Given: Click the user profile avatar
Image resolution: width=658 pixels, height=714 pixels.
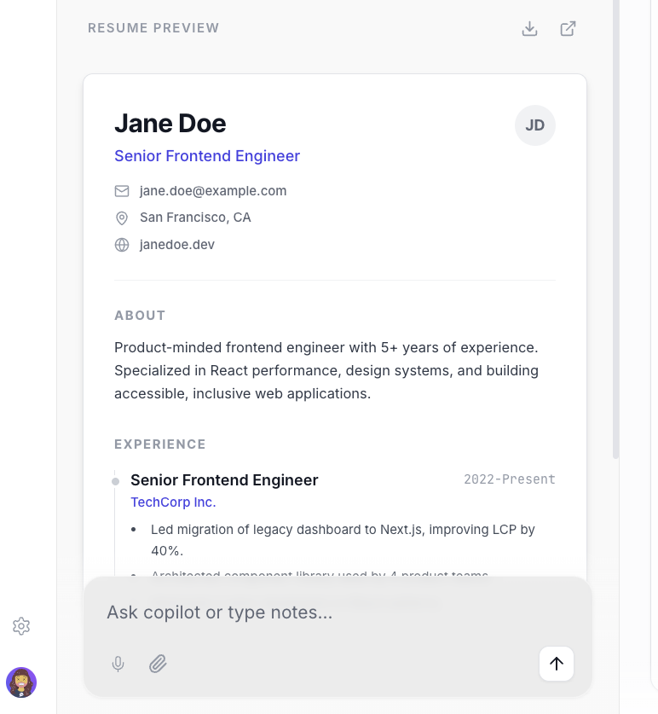Looking at the screenshot, I should (20, 682).
